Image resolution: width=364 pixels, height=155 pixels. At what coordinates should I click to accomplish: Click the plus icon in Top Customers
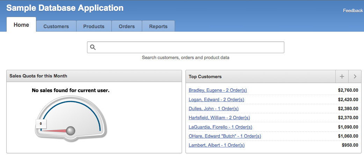342,76
